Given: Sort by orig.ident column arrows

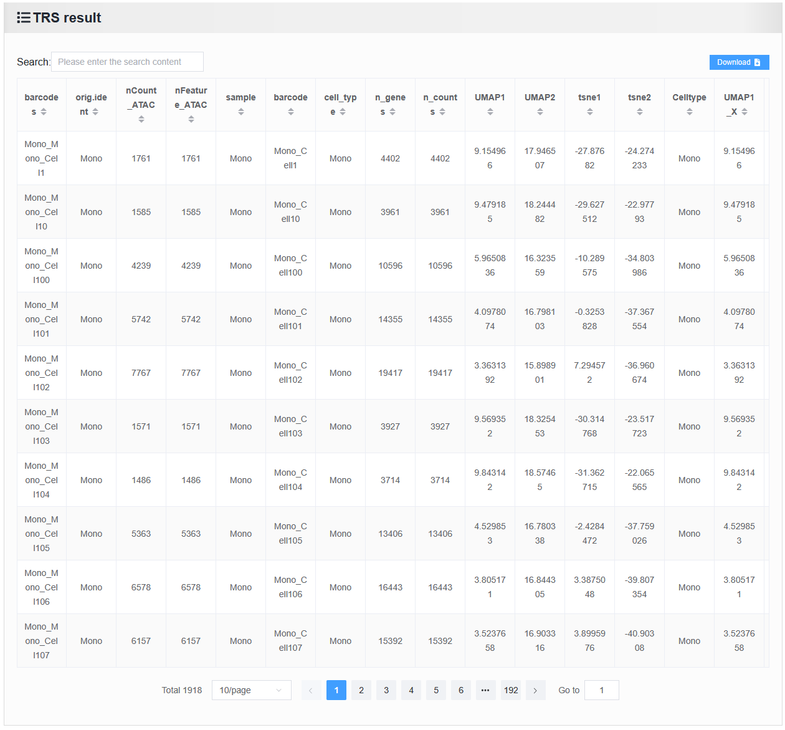Looking at the screenshot, I should click(x=95, y=112).
